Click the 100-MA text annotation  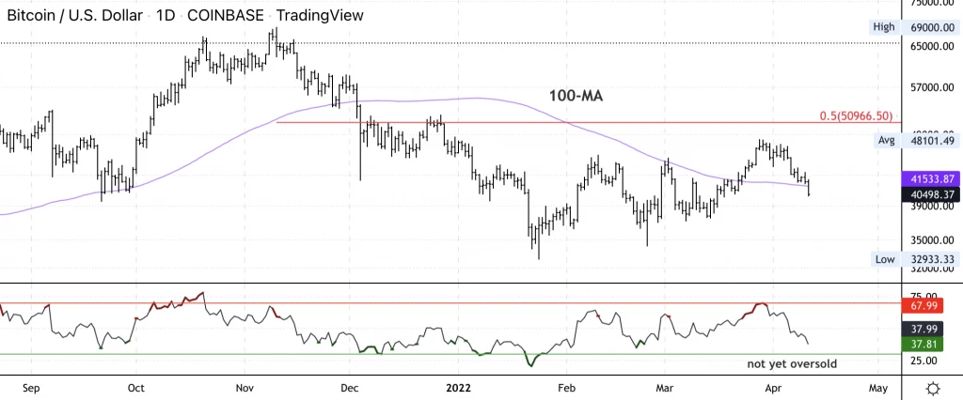coord(576,96)
